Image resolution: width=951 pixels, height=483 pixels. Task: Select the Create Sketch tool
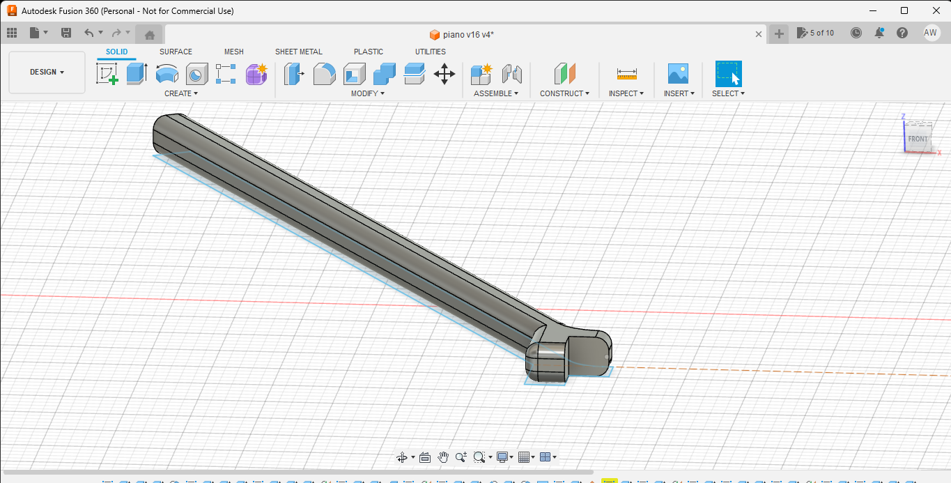pos(107,73)
